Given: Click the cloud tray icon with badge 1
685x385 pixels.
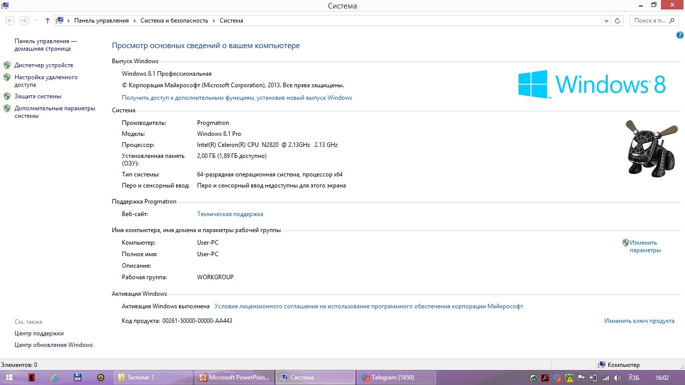Looking at the screenshot, I should tap(534, 378).
